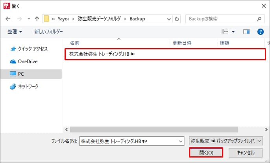
Task: Click the horizontal scrollbar right arrow
Action: click(x=266, y=130)
